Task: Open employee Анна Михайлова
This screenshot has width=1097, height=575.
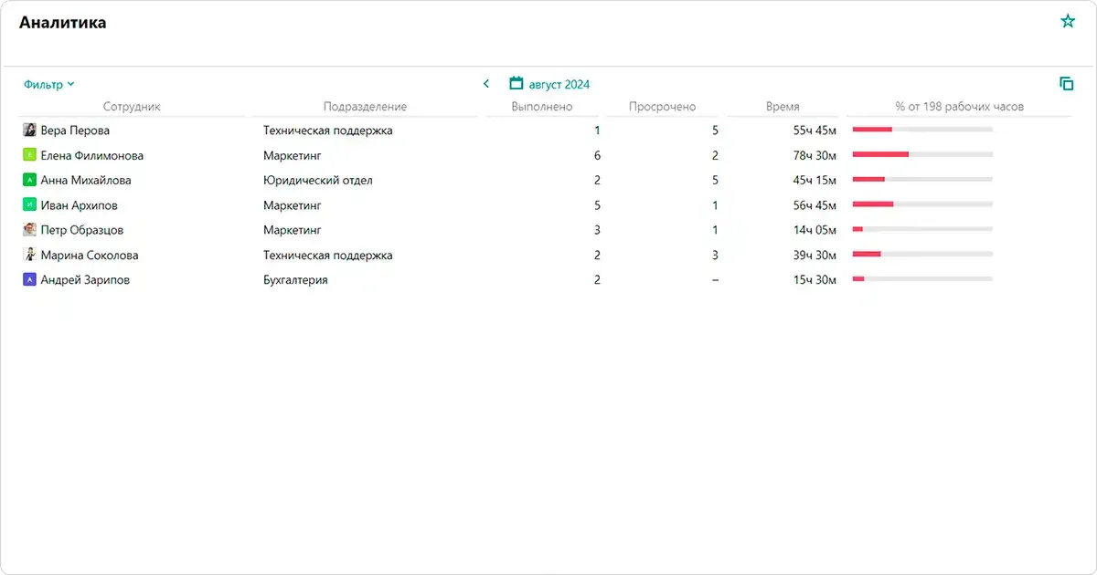Action: tap(86, 181)
